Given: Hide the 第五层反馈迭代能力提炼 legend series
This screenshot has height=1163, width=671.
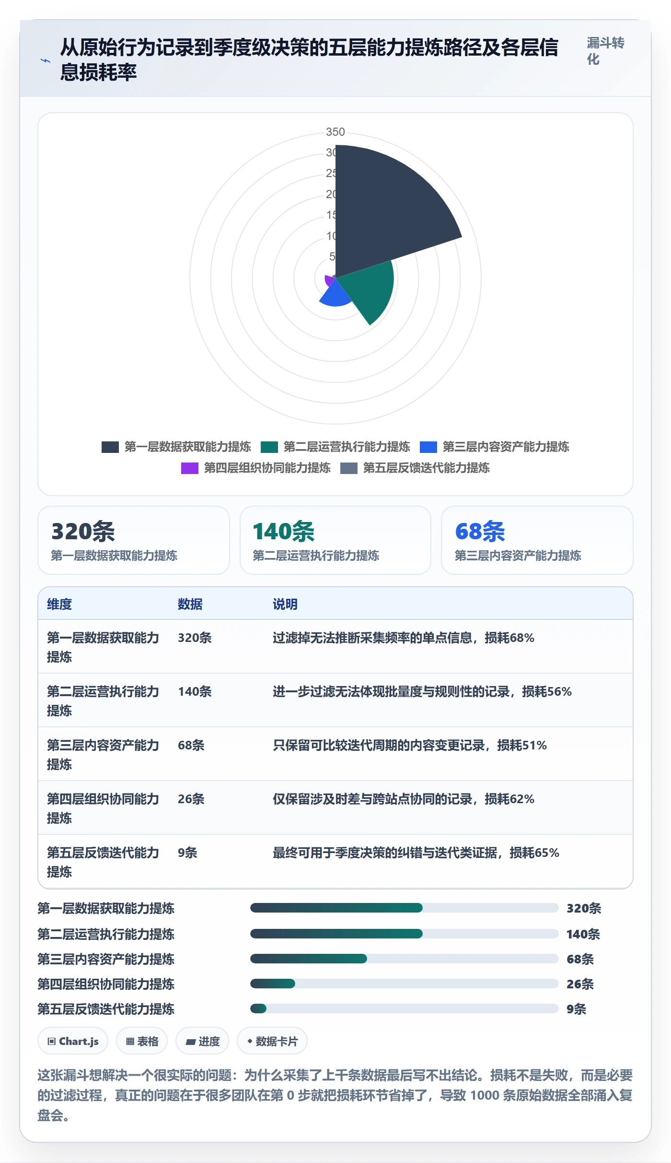Looking at the screenshot, I should [415, 468].
